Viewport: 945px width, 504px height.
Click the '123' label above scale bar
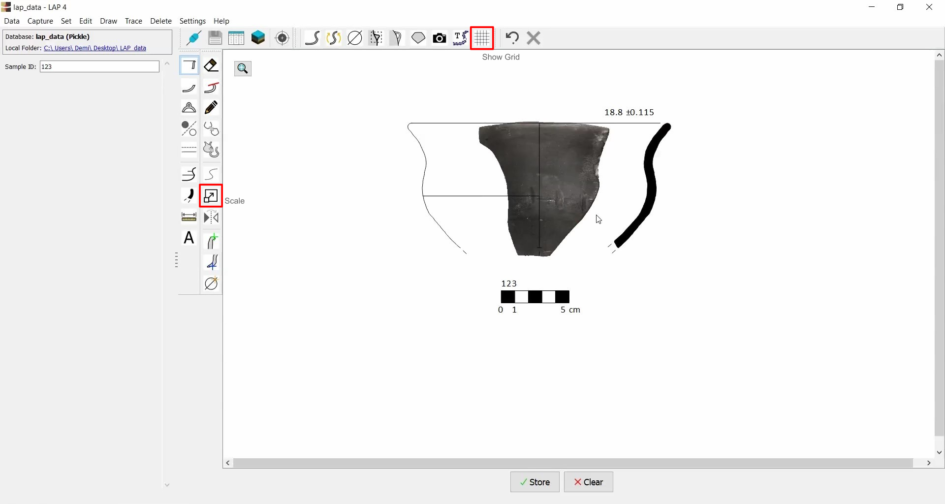pos(509,283)
